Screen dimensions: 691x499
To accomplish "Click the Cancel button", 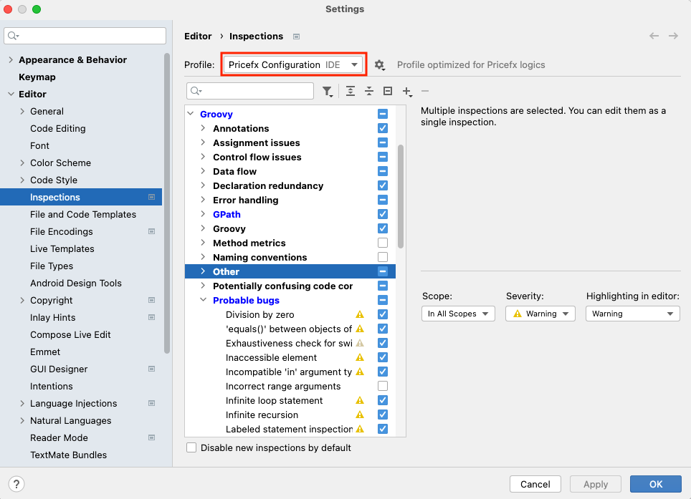I will [535, 484].
